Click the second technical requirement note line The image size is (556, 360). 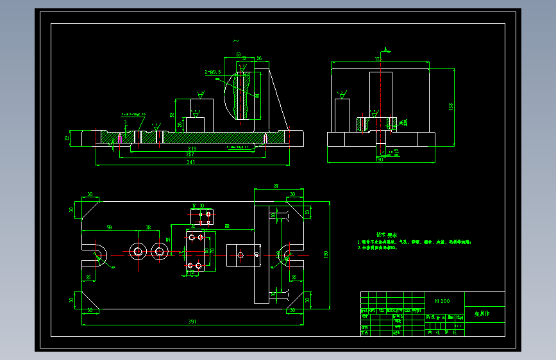click(377, 248)
